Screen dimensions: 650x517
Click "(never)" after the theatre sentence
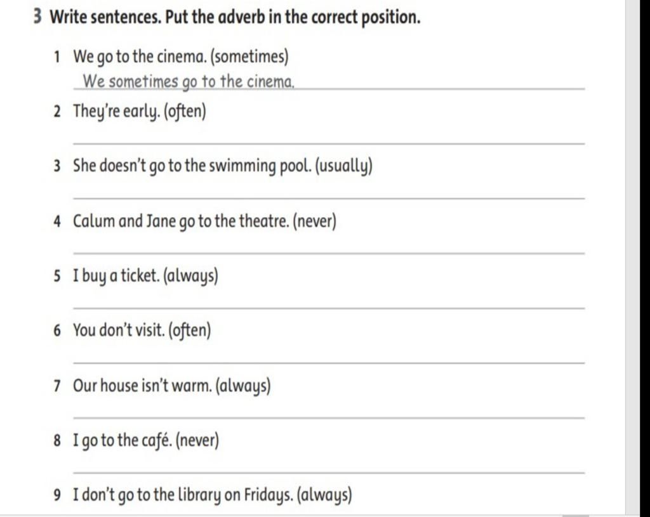[315, 221]
